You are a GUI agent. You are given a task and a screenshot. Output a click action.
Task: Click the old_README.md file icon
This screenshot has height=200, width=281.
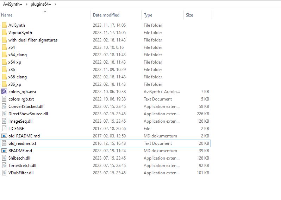[x=4, y=136]
